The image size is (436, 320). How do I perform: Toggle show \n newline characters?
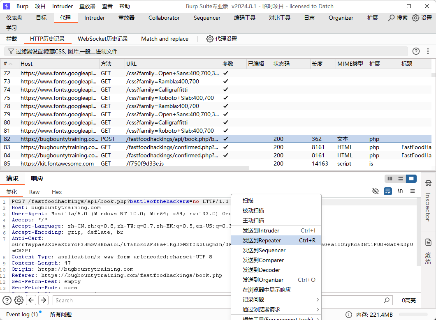click(x=400, y=191)
